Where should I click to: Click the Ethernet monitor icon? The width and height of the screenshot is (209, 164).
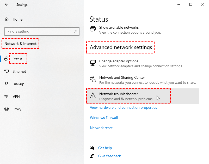point(7,71)
